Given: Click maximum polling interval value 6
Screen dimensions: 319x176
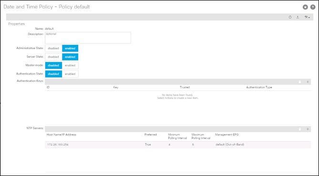Looking at the screenshot, I should click(x=193, y=145).
